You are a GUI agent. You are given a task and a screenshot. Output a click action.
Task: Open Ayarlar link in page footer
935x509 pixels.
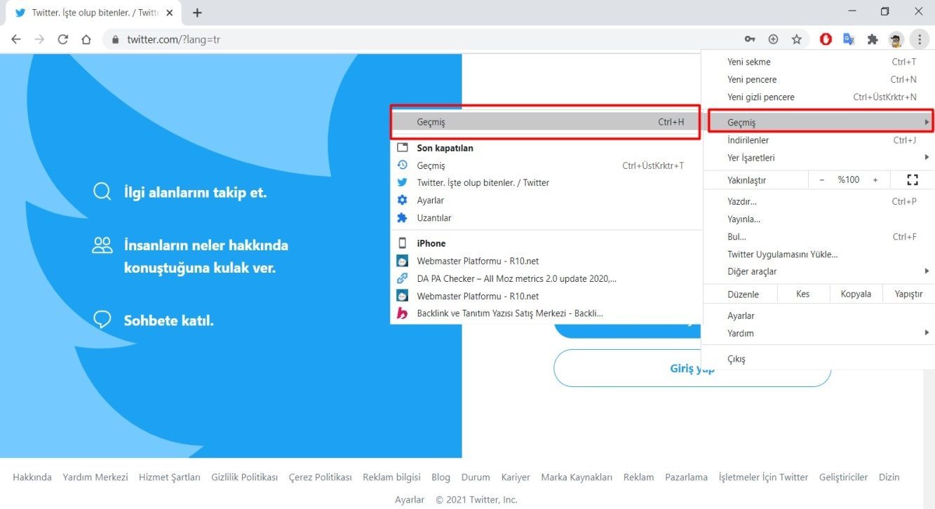[410, 500]
